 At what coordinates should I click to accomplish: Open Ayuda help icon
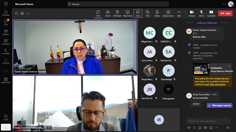(x=6, y=118)
